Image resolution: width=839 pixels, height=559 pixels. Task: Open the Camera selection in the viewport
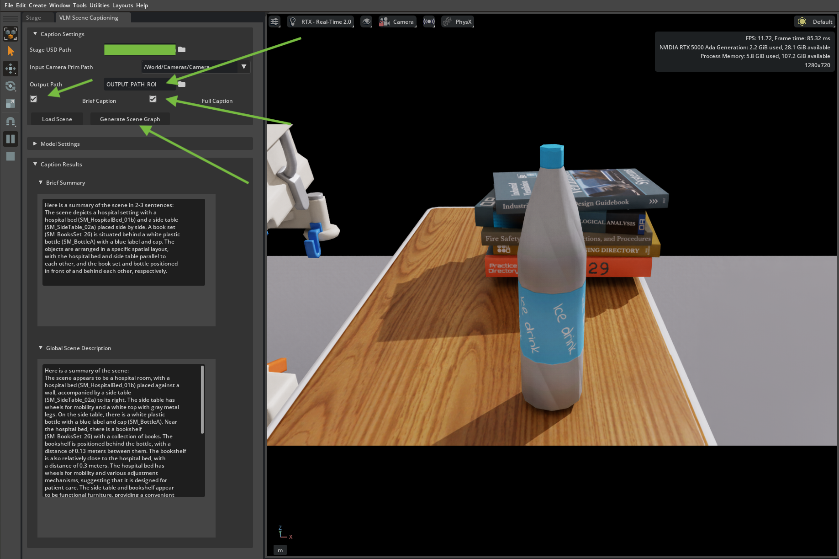tap(397, 21)
